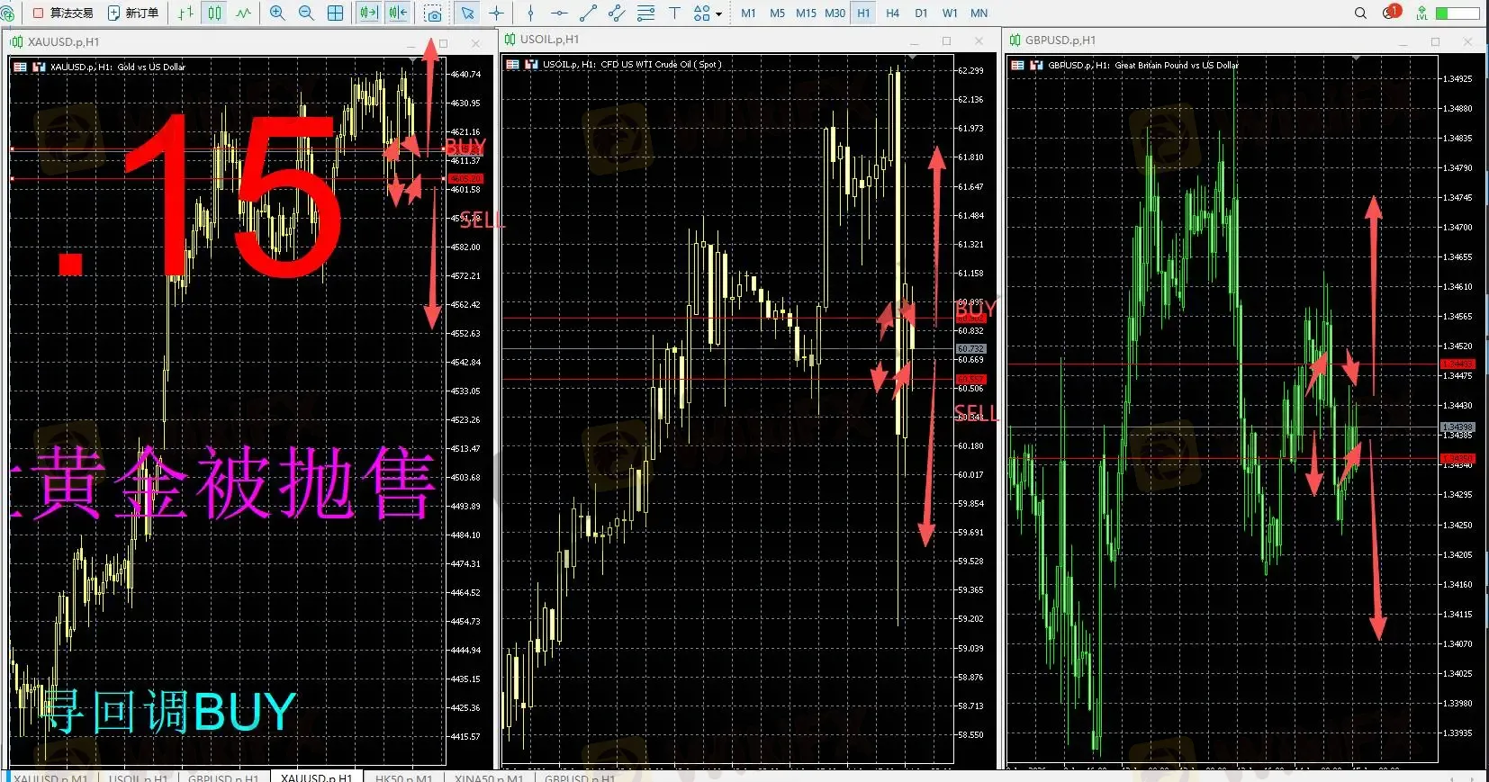The width and height of the screenshot is (1489, 782).
Task: Set timeframe to M30
Action: click(x=835, y=13)
